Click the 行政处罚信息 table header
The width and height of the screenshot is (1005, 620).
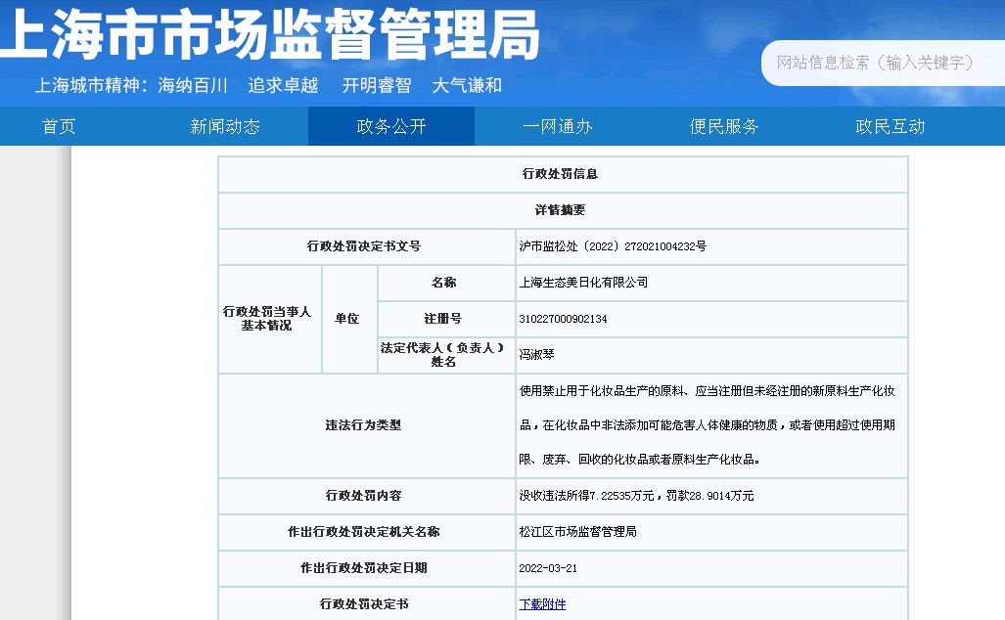[x=563, y=174]
